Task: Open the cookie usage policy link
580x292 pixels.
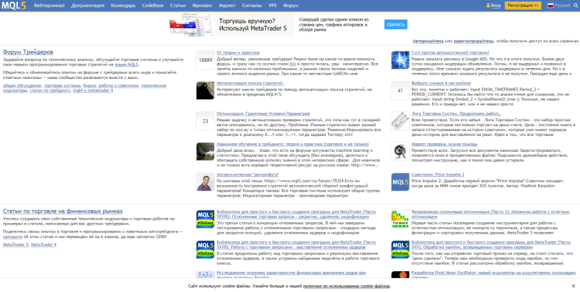Action: tap(346, 286)
